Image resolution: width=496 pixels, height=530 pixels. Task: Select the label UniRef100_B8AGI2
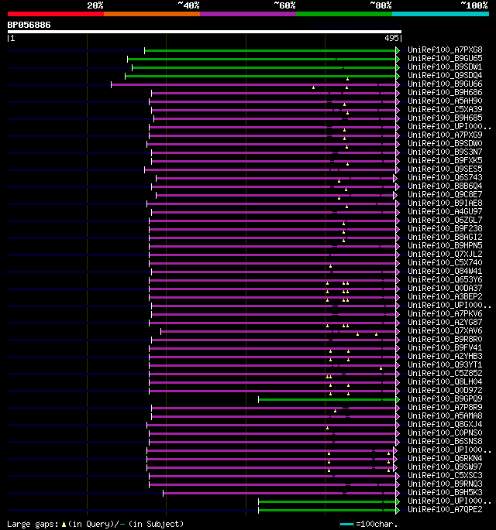pyautogui.click(x=445, y=238)
